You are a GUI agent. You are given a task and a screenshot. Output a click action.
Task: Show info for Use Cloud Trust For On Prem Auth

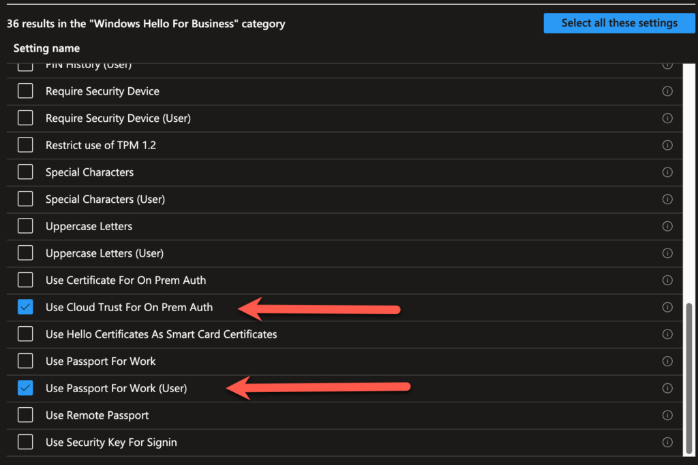point(667,307)
